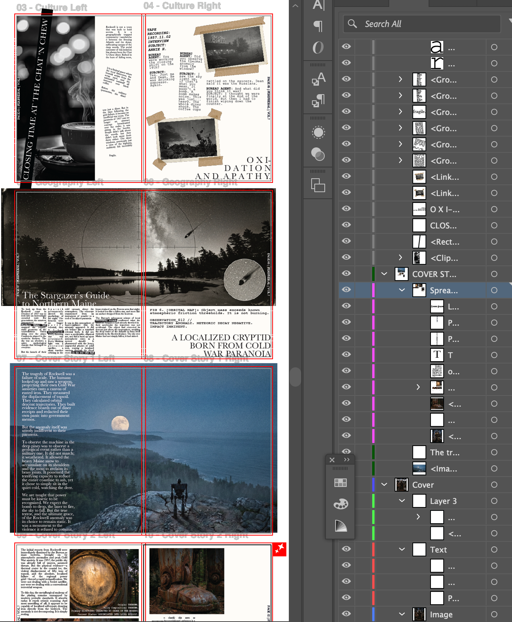Hide the Text sublayer
This screenshot has width=512, height=622.
pyautogui.click(x=346, y=549)
